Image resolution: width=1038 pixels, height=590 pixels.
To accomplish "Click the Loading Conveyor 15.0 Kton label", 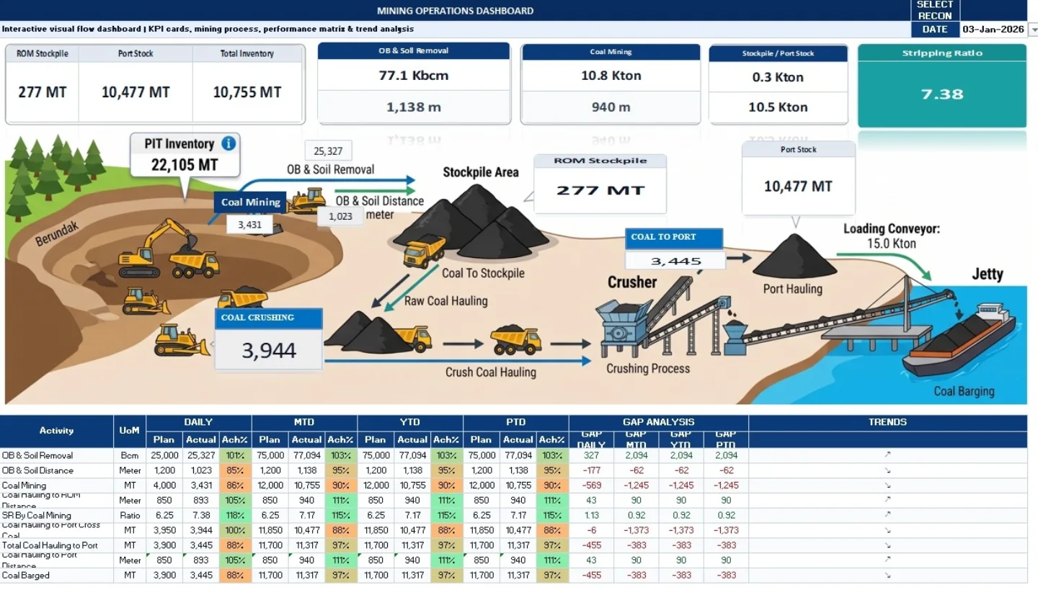I will coord(892,236).
